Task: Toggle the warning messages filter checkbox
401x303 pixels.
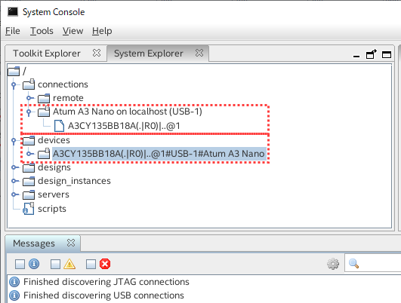Action: pos(55,265)
